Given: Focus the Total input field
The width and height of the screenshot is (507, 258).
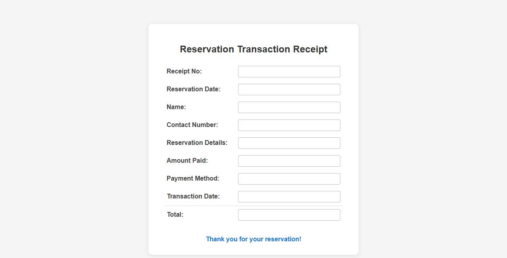Looking at the screenshot, I should click(x=289, y=215).
